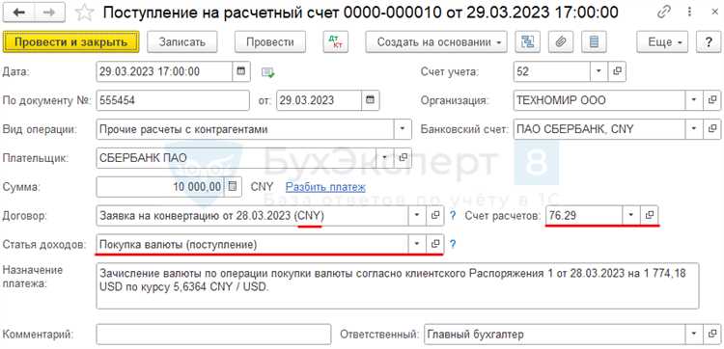The height and width of the screenshot is (349, 724).
Task: Focus the Дата input field
Action: point(164,71)
